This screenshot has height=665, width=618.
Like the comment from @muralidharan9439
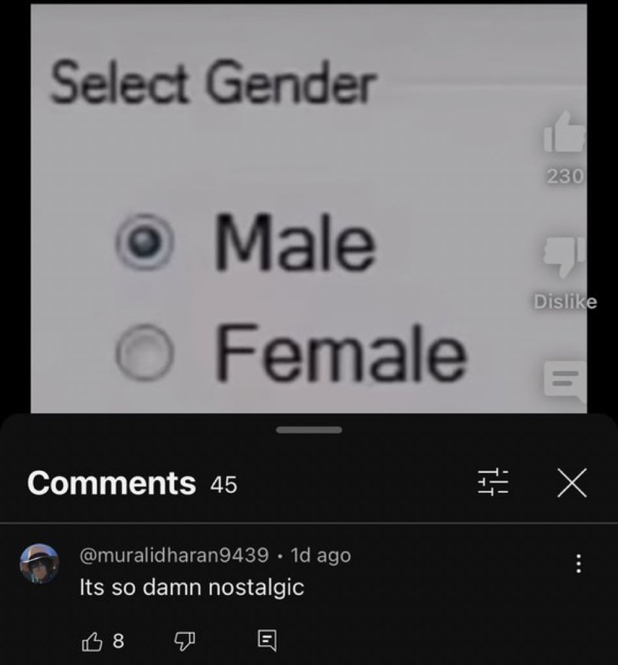click(92, 641)
